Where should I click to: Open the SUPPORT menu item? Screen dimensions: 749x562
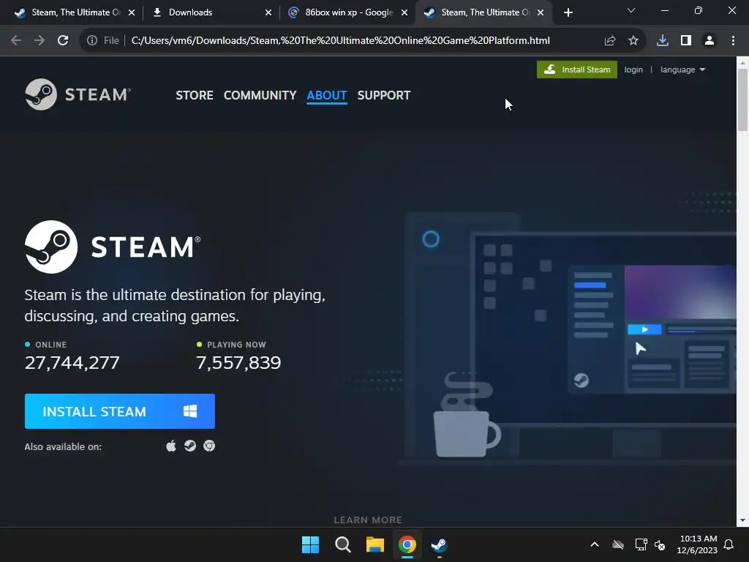point(384,96)
